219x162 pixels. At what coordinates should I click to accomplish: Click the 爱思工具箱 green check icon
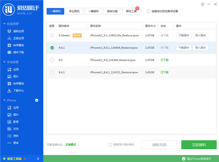coord(4,159)
